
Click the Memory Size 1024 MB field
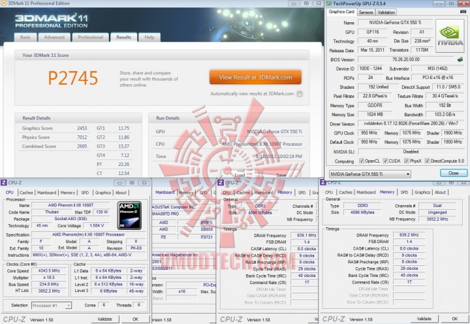pyautogui.click(x=375, y=114)
